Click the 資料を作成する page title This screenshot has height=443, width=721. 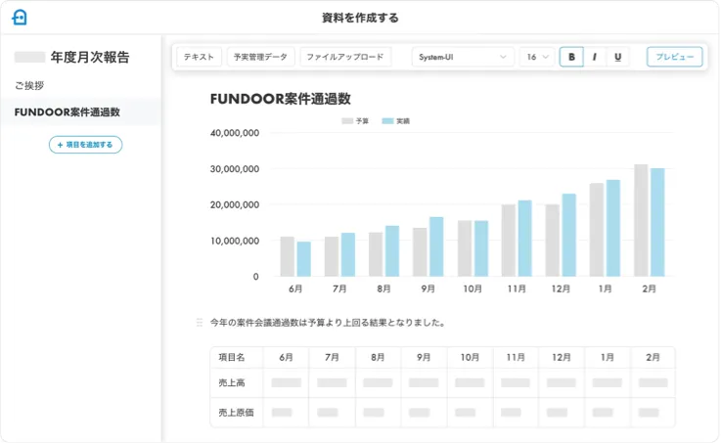click(360, 18)
